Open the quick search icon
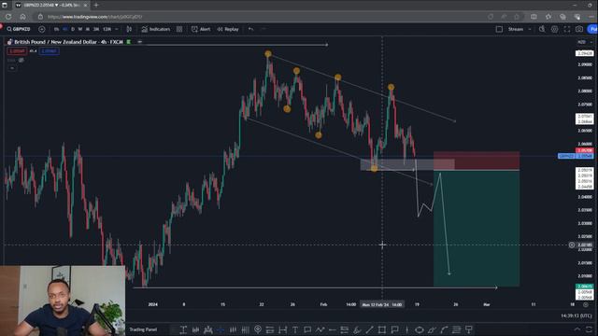 [x=542, y=29]
